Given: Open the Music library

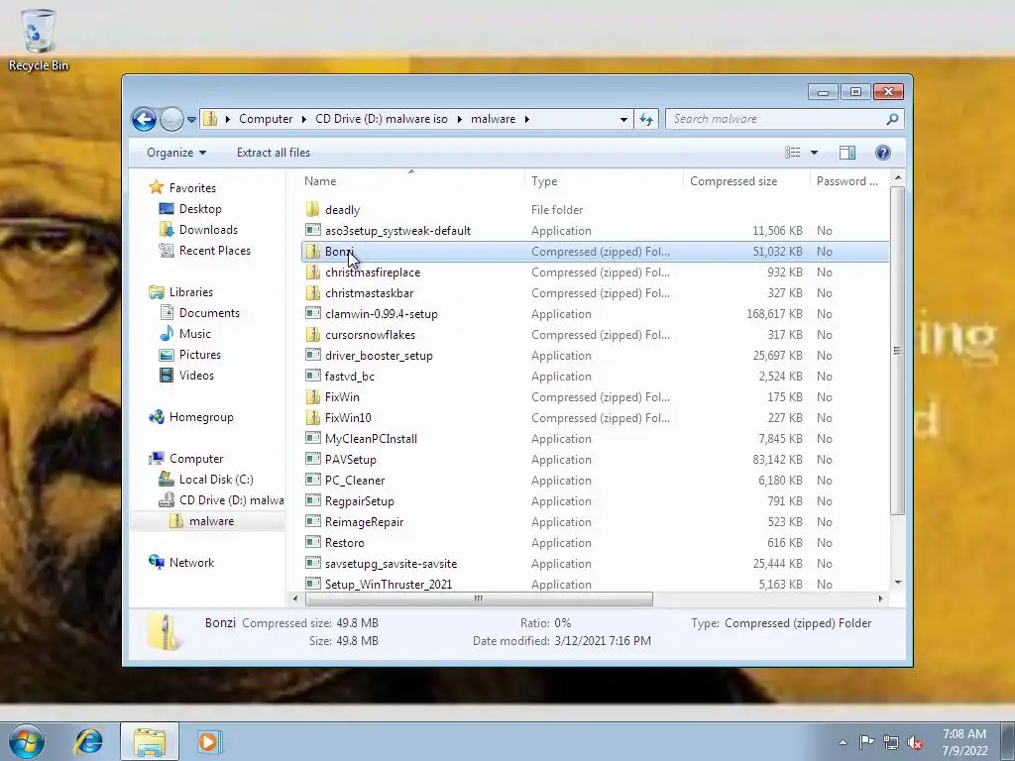Looking at the screenshot, I should [195, 334].
